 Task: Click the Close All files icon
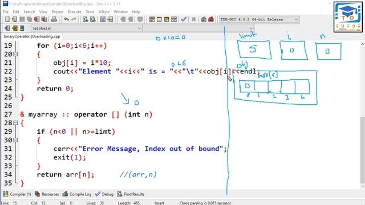pyautogui.click(x=44, y=19)
